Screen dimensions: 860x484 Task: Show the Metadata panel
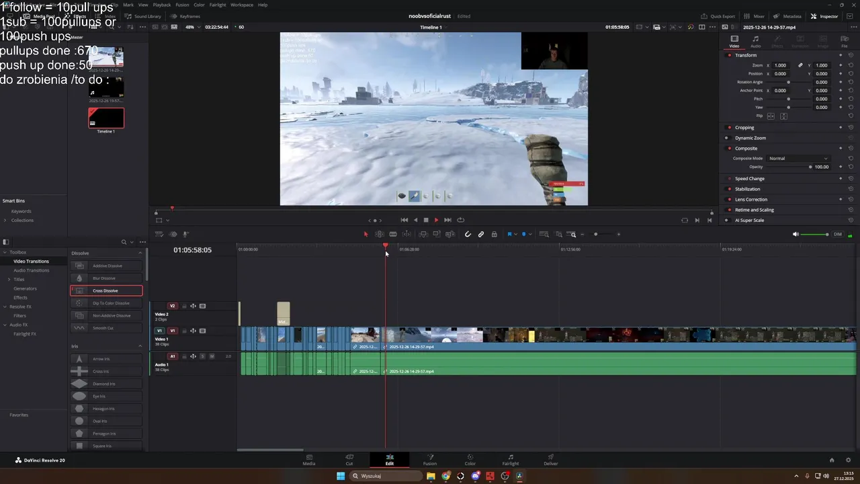click(787, 16)
